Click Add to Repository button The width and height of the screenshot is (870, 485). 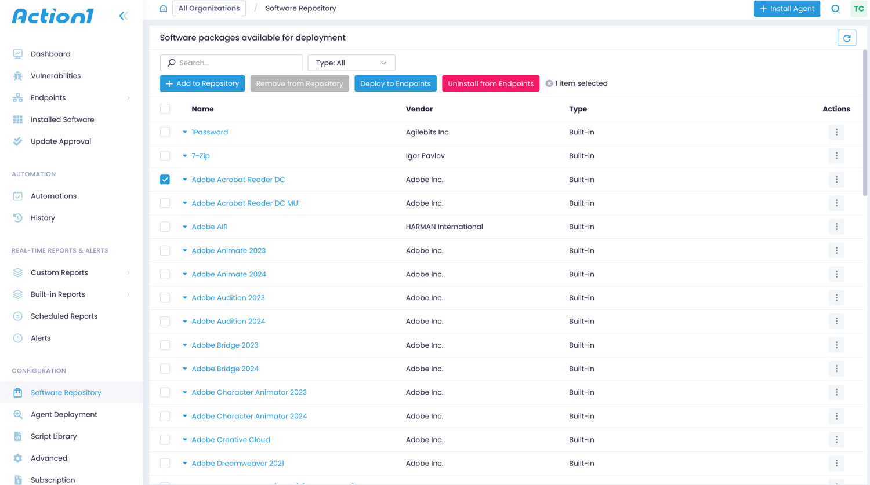(x=202, y=83)
